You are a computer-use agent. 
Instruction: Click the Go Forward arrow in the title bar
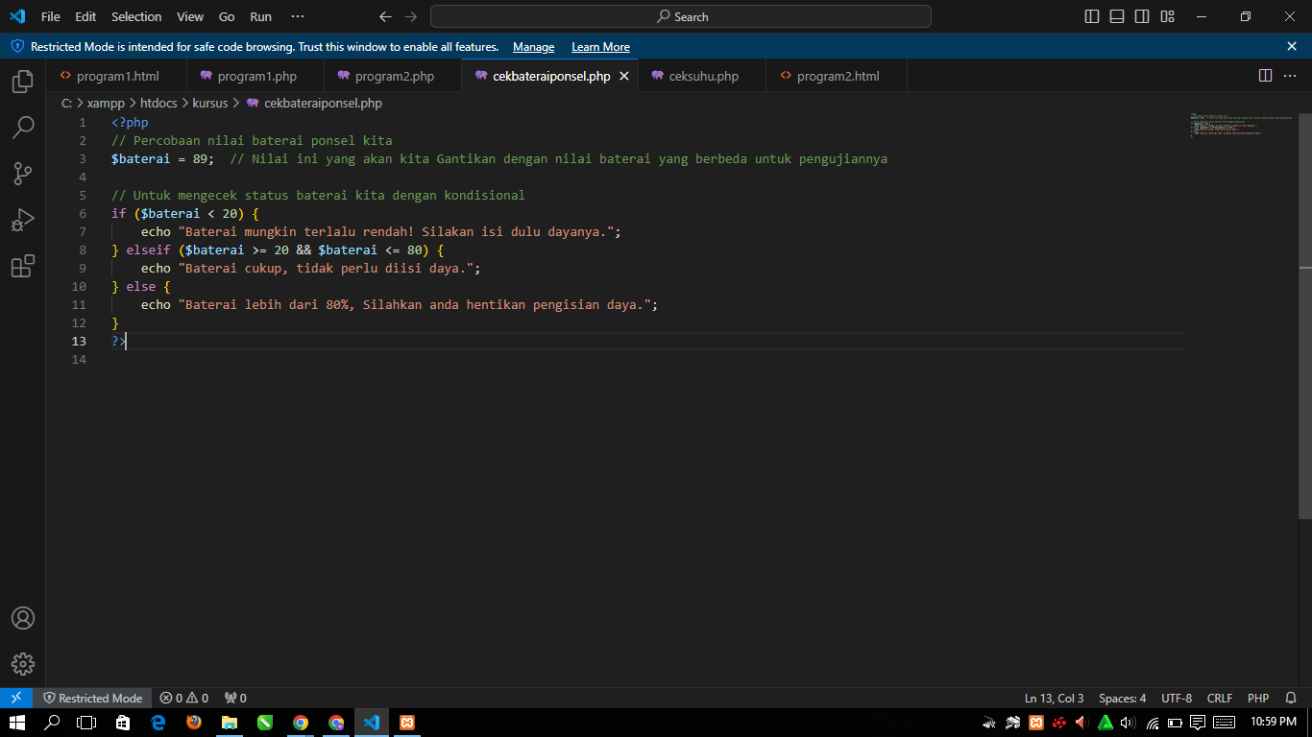pos(411,16)
